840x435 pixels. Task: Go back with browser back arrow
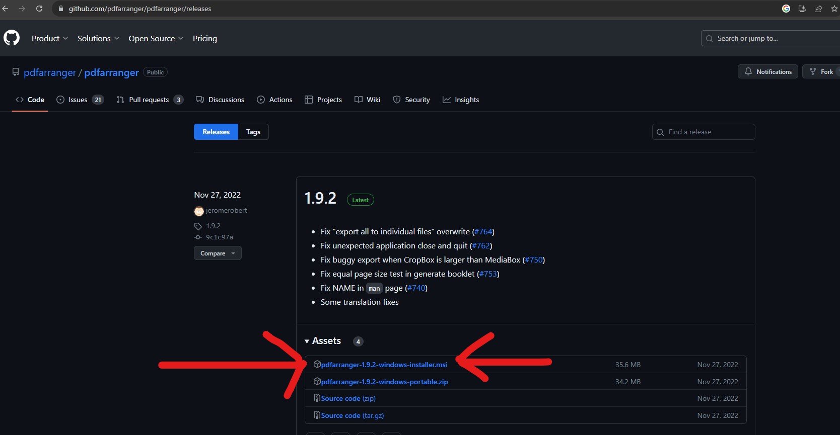(x=6, y=9)
